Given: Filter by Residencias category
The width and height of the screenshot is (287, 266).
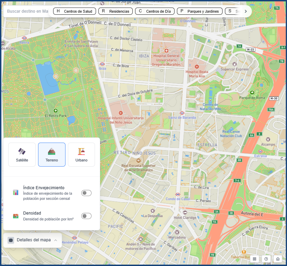Looking at the screenshot, I should pos(116,11).
